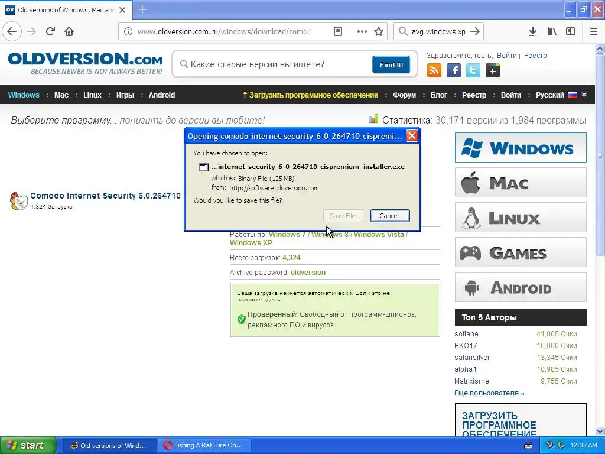605x454 pixels.
Task: Click the scrollbar up arrow
Action: 600,48
